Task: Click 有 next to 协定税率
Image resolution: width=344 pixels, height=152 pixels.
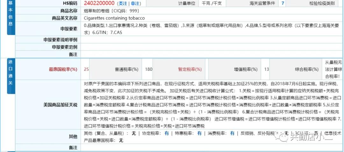Action: click(167, 133)
